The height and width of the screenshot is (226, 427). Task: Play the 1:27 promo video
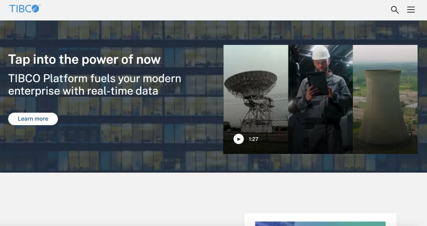click(239, 139)
